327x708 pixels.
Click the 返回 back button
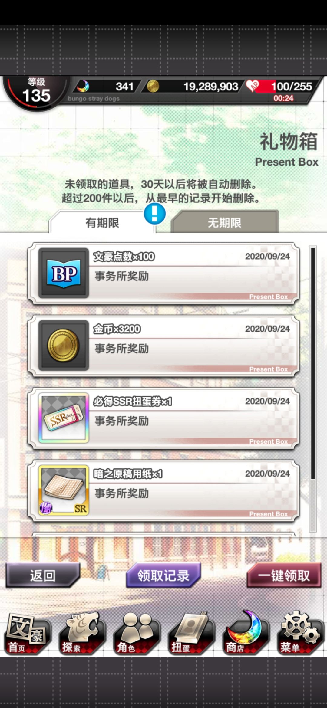click(x=43, y=575)
